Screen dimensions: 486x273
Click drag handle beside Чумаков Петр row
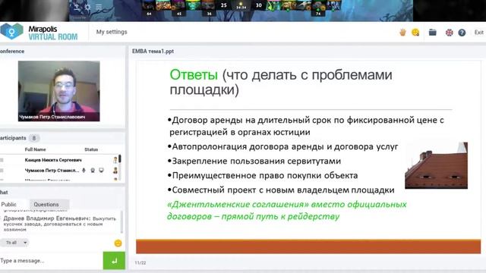click(2, 170)
